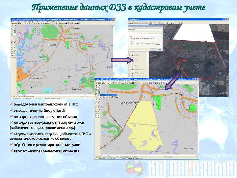Image resolution: width=237 pixels, height=178 pixels.
Task: Click the slide text "оцифровка внешних границ объектов"
Action: click(x=46, y=117)
